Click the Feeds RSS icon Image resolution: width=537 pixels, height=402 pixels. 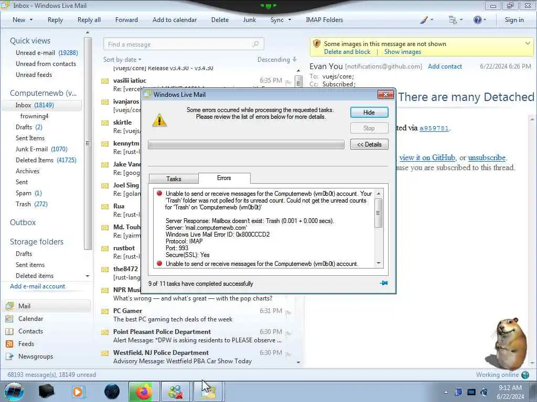[x=9, y=344]
